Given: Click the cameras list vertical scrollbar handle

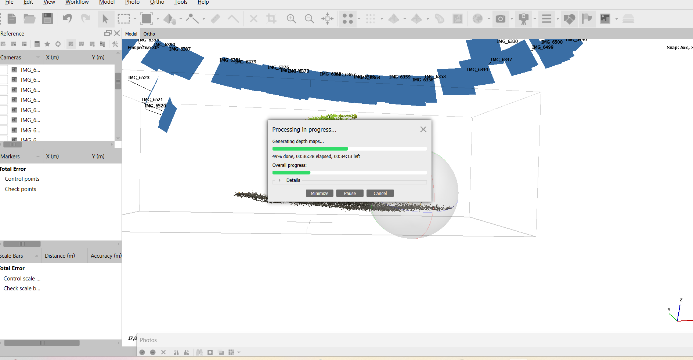Looking at the screenshot, I should click(x=118, y=81).
